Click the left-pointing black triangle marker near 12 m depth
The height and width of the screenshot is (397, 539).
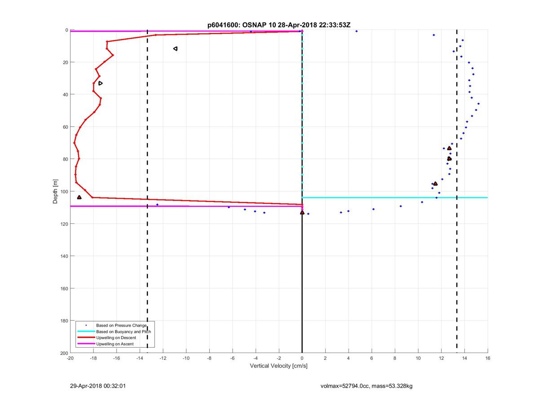click(x=175, y=48)
